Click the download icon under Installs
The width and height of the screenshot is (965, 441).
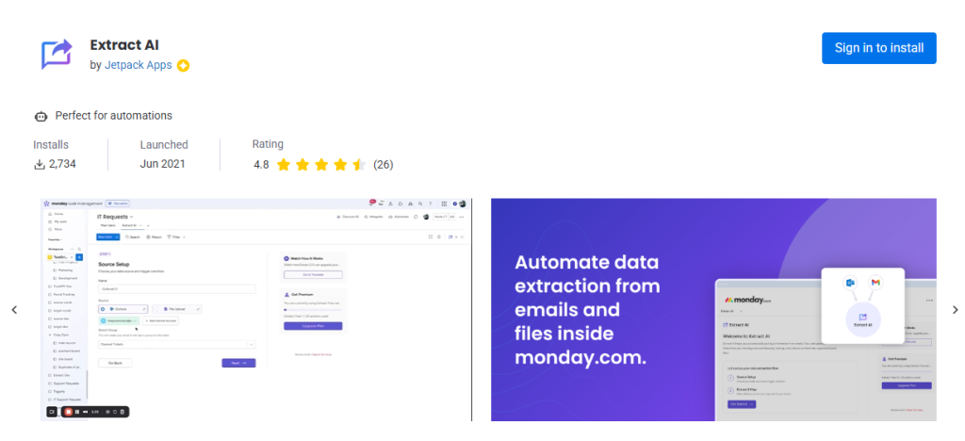pyautogui.click(x=40, y=164)
